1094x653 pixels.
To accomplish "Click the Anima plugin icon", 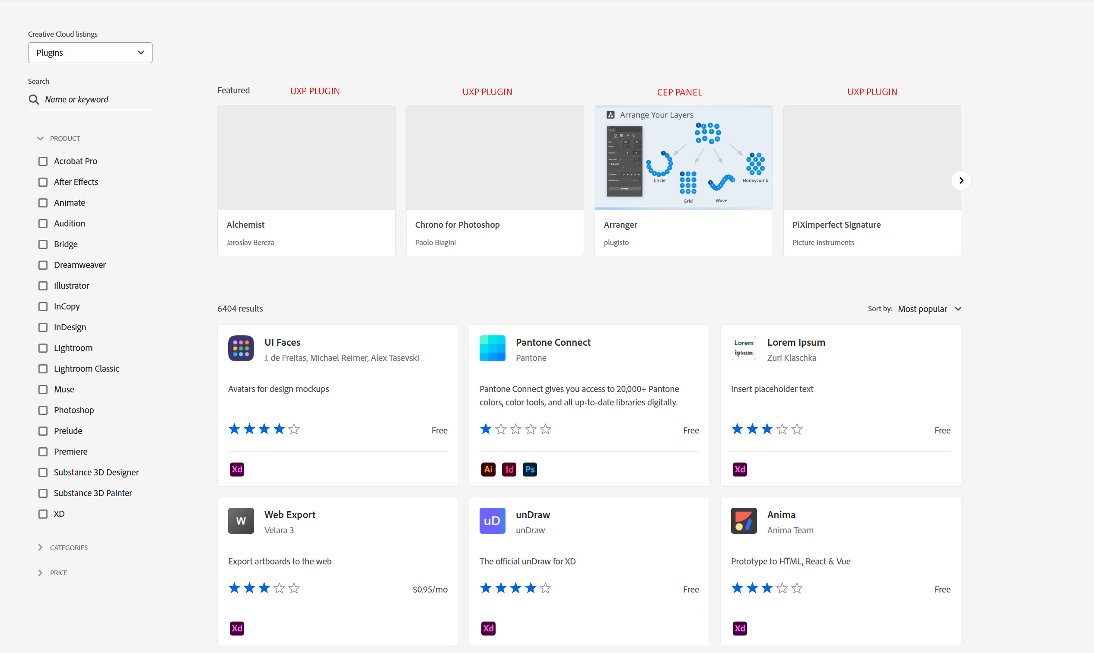I will coord(744,521).
